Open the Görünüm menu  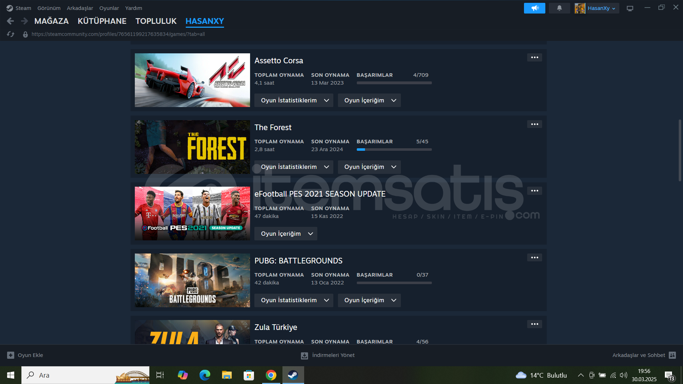coord(49,8)
